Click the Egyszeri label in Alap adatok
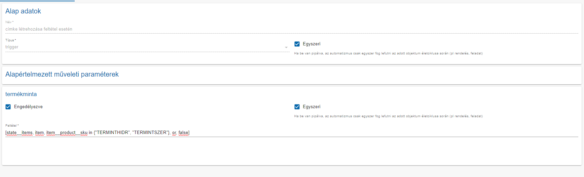This screenshot has width=584, height=177. [x=312, y=44]
